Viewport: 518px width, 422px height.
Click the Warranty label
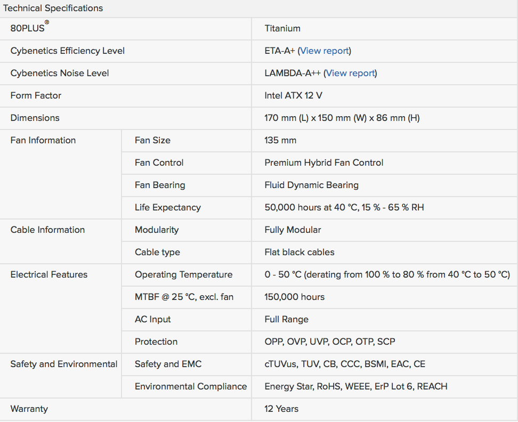pyautogui.click(x=29, y=409)
